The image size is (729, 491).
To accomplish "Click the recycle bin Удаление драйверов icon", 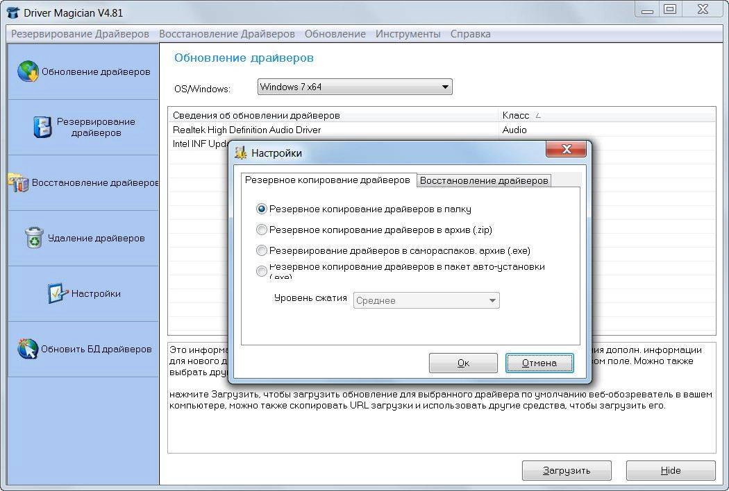I will [34, 237].
